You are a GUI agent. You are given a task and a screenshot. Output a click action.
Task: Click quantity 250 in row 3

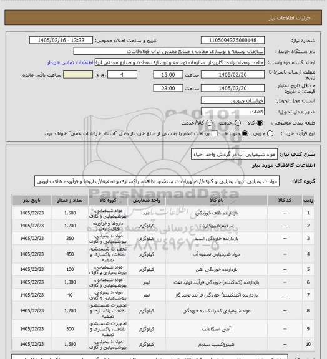(x=70, y=239)
